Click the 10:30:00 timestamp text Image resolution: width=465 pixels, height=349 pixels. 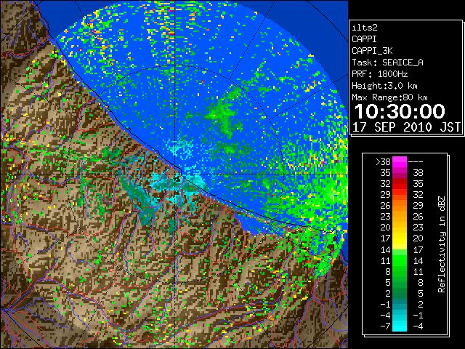400,111
